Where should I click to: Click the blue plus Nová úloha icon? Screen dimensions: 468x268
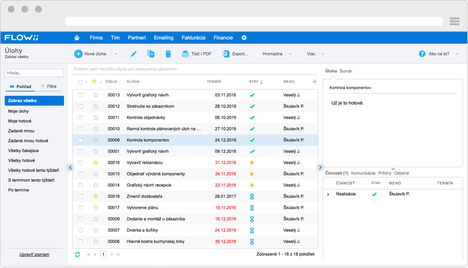78,54
